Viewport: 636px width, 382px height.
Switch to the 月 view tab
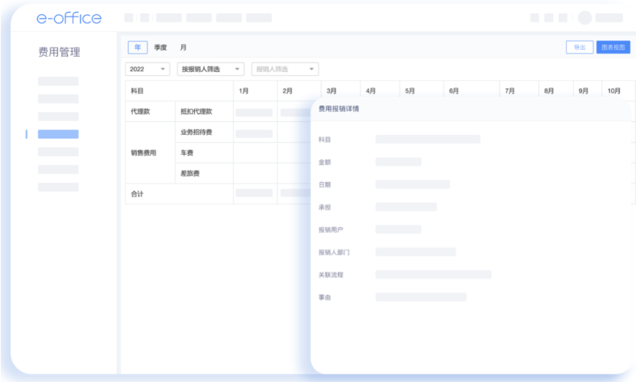[183, 47]
